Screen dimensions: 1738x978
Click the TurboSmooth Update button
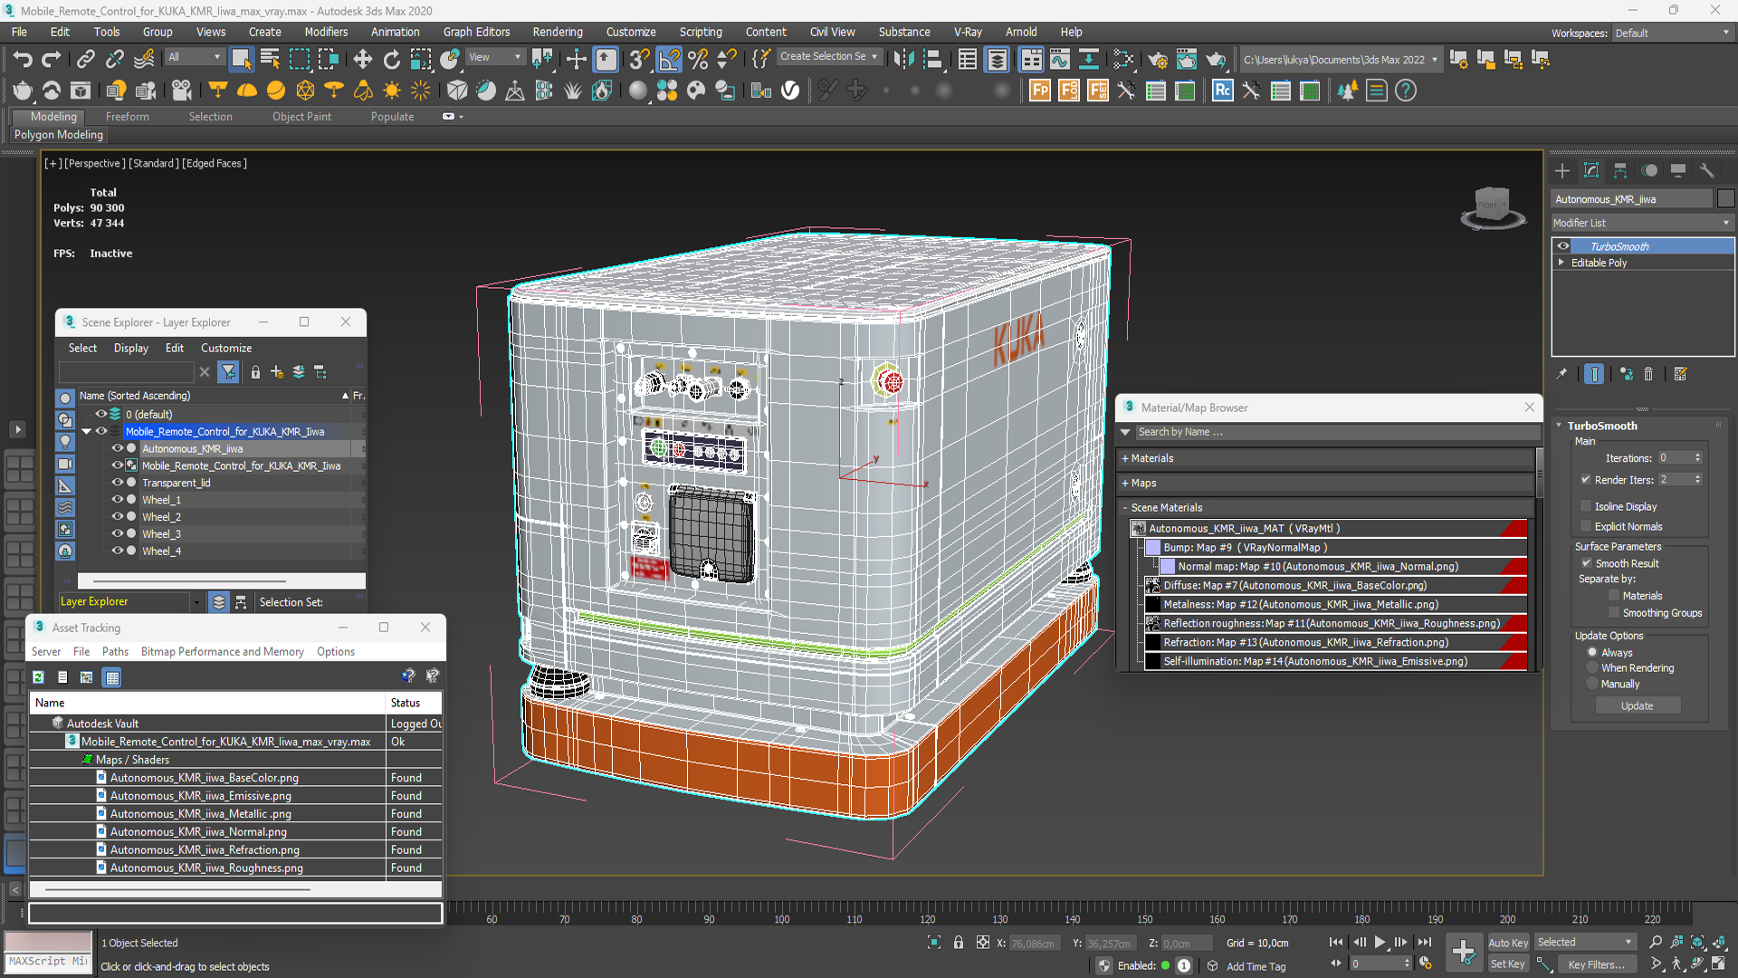click(1637, 706)
